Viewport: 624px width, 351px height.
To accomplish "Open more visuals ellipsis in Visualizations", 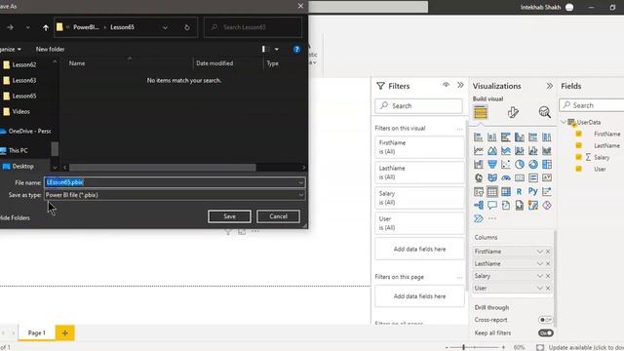I will click(492, 218).
